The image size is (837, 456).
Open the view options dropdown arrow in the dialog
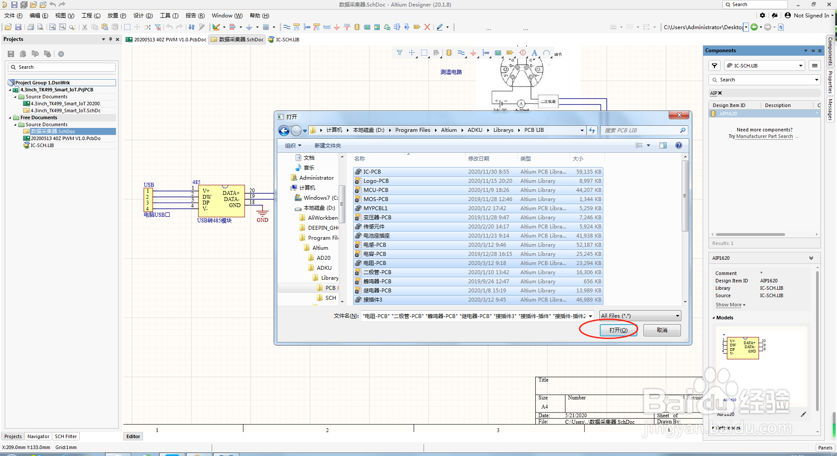pyautogui.click(x=648, y=145)
